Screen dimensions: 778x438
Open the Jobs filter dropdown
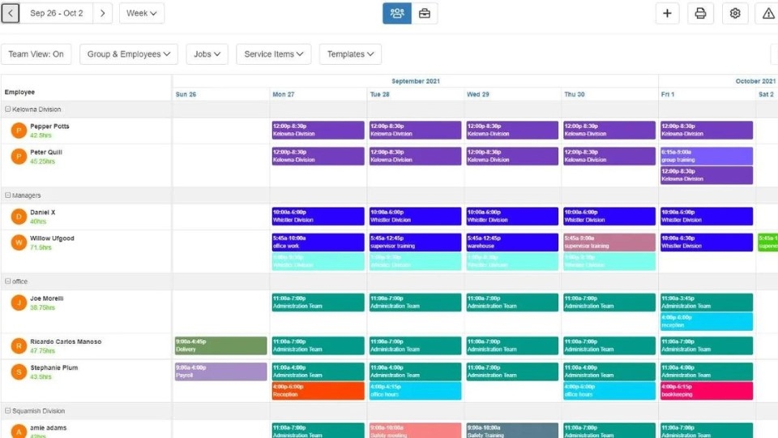pyautogui.click(x=207, y=54)
